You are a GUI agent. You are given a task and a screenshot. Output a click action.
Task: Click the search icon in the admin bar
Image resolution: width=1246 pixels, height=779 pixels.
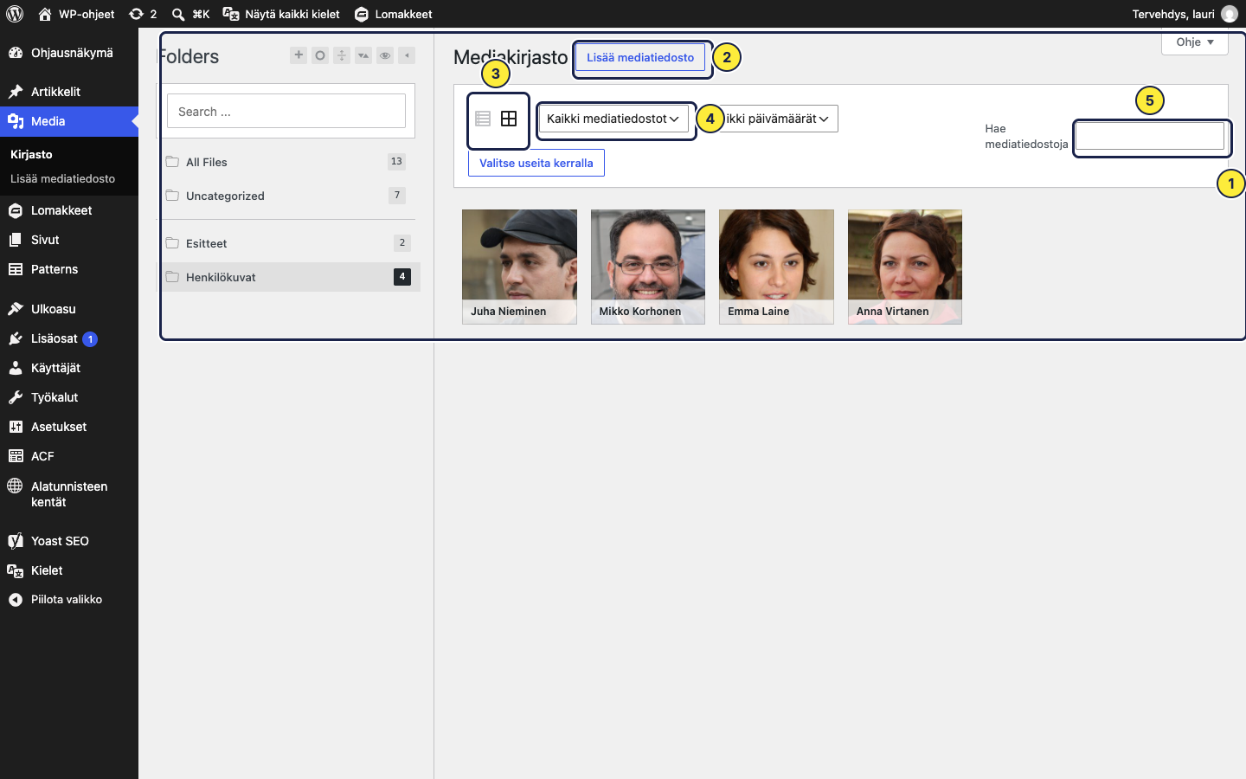pos(178,14)
